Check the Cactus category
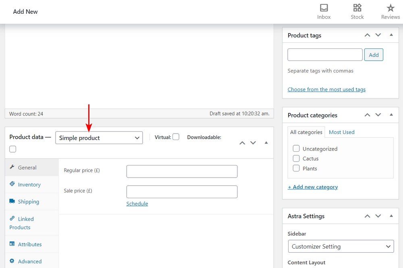Viewport: 403px width, 268px height. click(296, 158)
